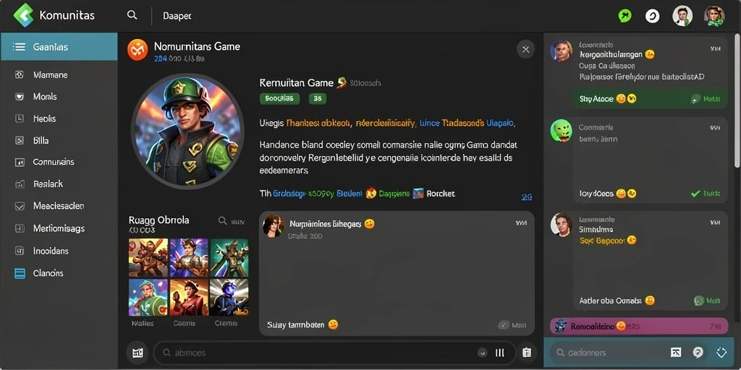Image resolution: width=741 pixels, height=370 pixels.
Task: Click the green Sooutias badge button
Action: point(280,98)
